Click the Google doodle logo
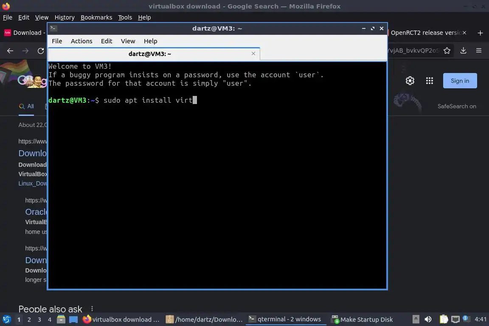 32,81
